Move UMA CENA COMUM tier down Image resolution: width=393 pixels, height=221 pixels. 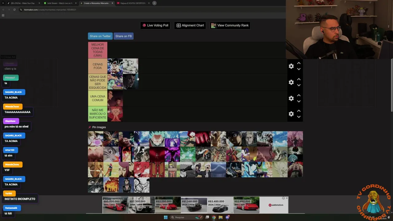click(299, 101)
